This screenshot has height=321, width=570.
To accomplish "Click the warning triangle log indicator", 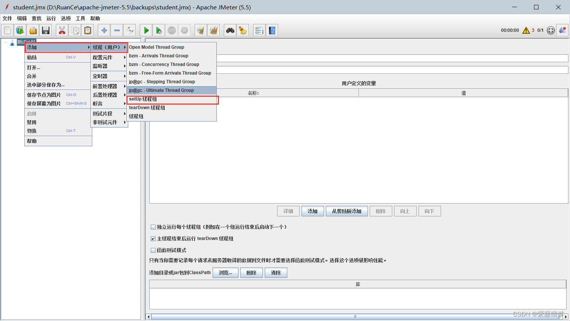I will click(x=526, y=30).
